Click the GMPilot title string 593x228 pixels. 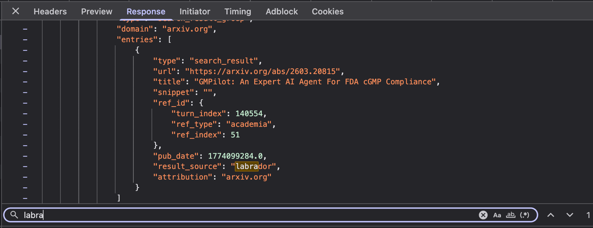point(314,81)
